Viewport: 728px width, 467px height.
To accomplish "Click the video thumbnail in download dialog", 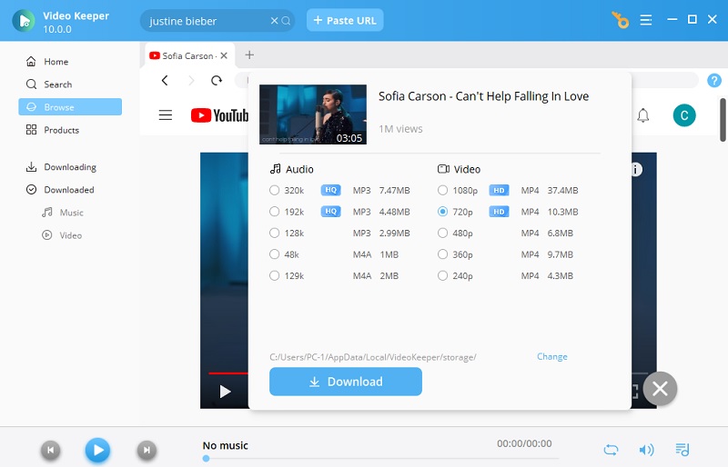I will (x=313, y=114).
